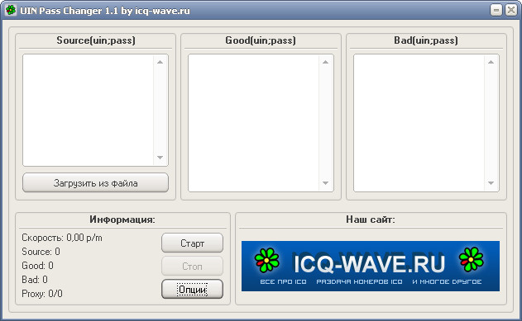This screenshot has width=522, height=321.
Task: Open the Опции settings button
Action: pyautogui.click(x=193, y=289)
